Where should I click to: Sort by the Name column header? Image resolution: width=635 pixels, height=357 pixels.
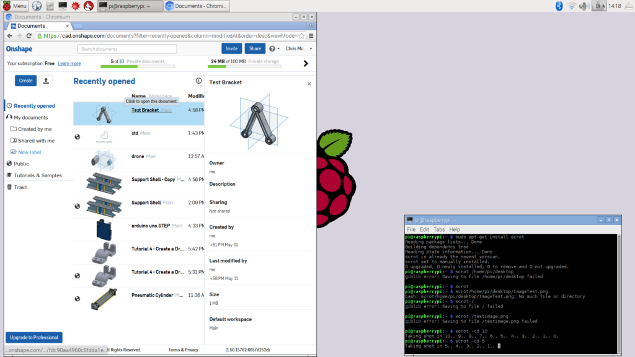click(138, 96)
